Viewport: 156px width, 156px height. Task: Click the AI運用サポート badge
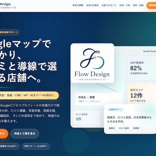(116, 110)
